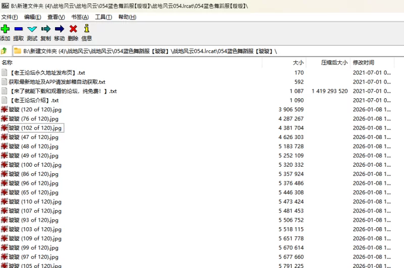Click the blue Extract (提取) minus icon
404x268 pixels.
pyautogui.click(x=18, y=29)
